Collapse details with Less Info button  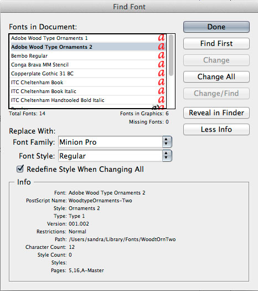coord(216,129)
